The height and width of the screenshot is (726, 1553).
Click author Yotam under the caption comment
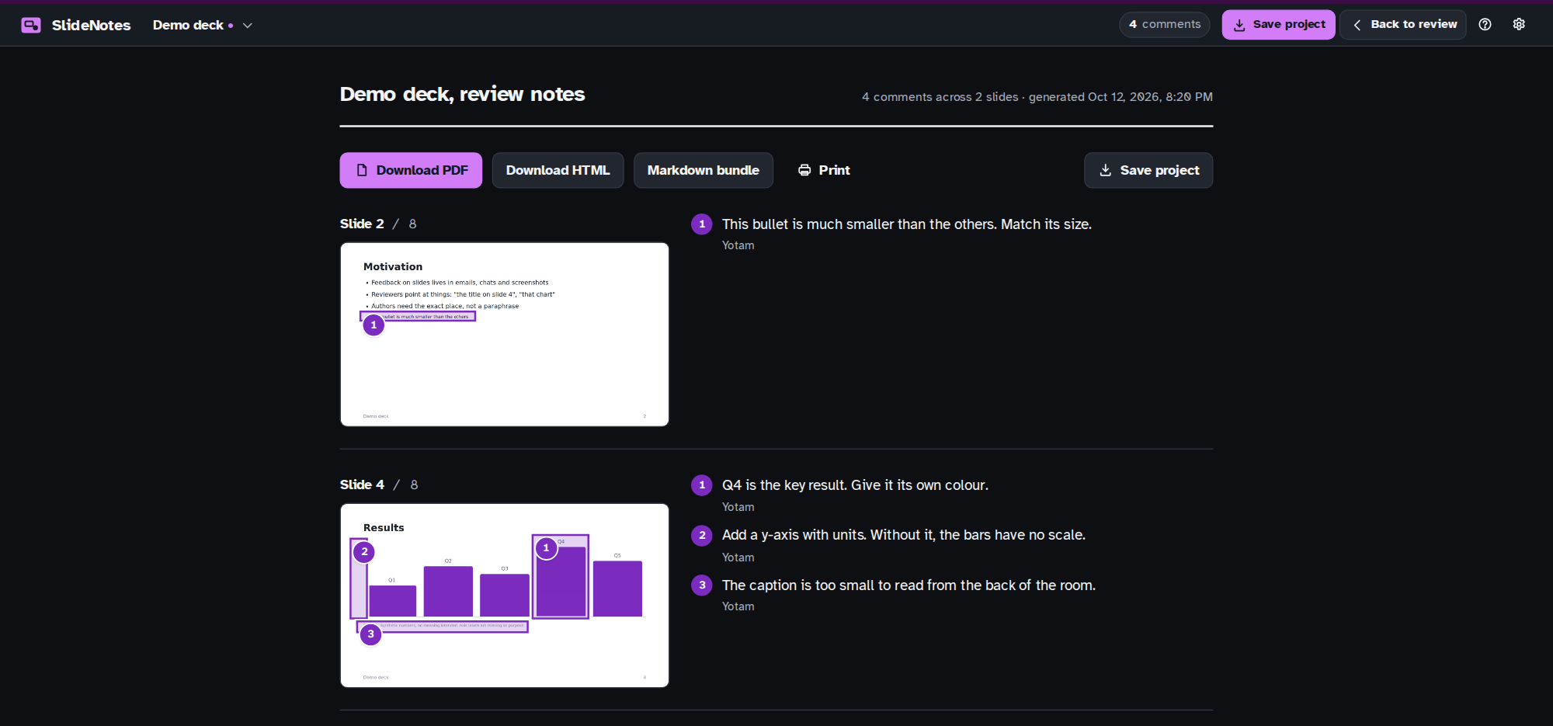[x=738, y=606]
